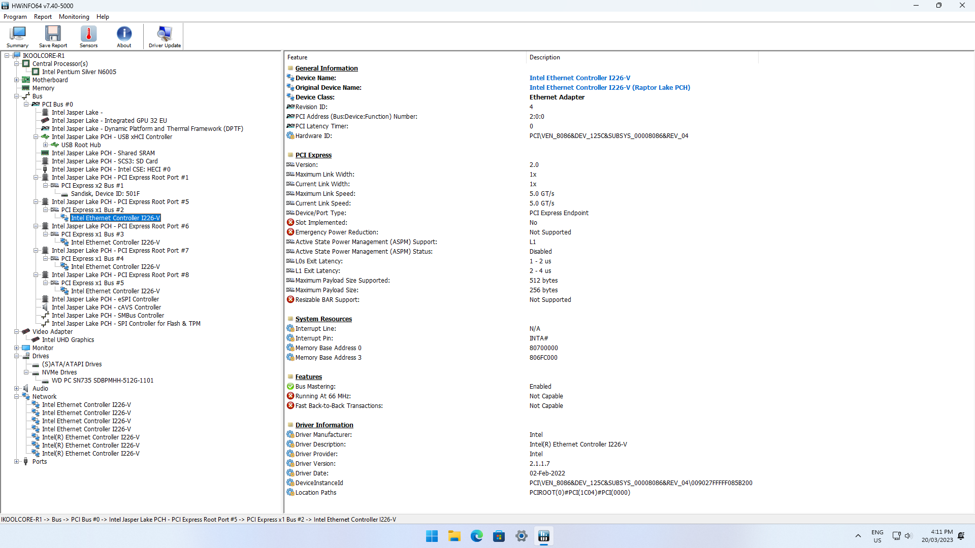Viewport: 975px width, 548px height.
Task: Open Microsoft Edge from taskbar
Action: [476, 536]
